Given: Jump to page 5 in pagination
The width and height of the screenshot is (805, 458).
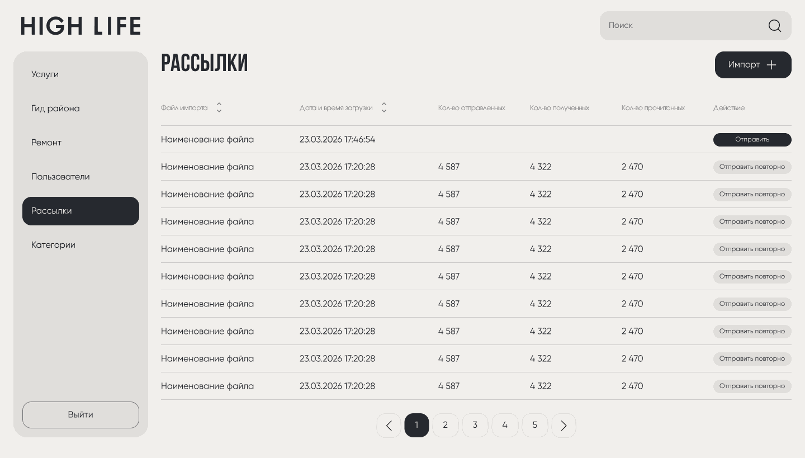Looking at the screenshot, I should (x=534, y=426).
